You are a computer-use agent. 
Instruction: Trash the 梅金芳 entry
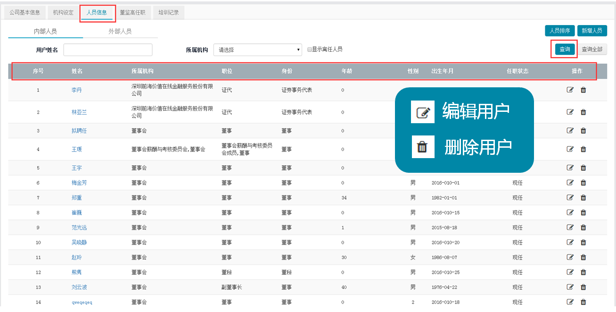pos(583,183)
